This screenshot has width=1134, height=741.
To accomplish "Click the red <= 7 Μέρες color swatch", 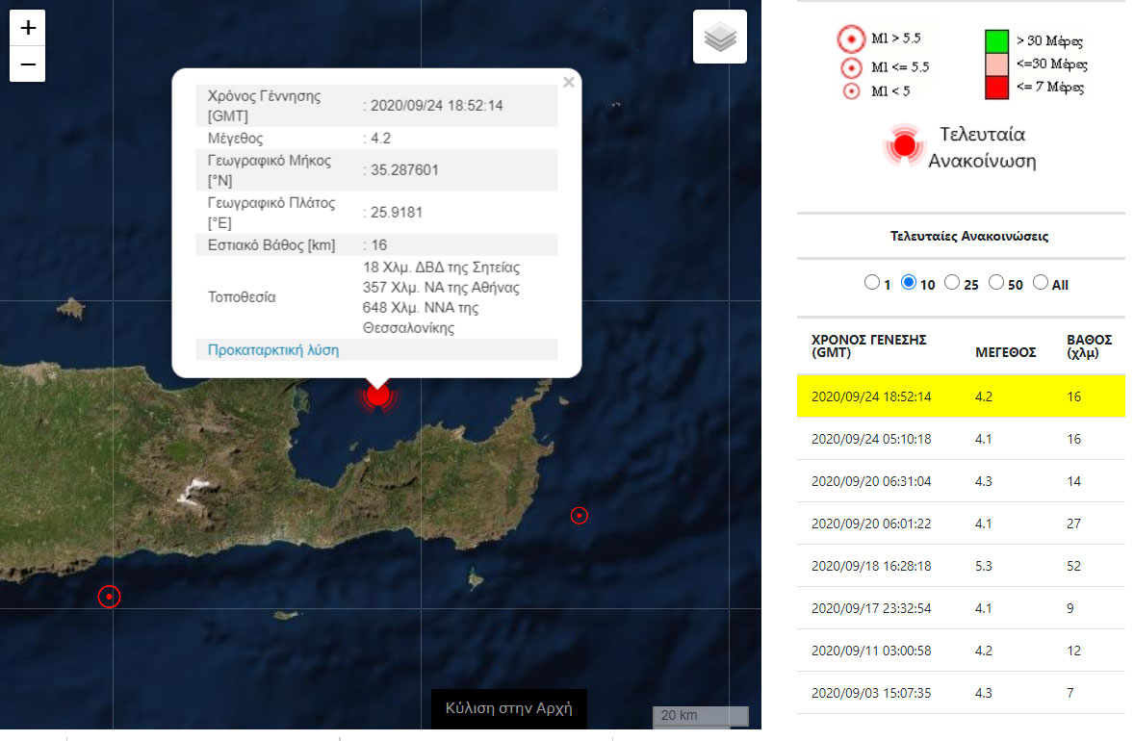I will pos(995,88).
